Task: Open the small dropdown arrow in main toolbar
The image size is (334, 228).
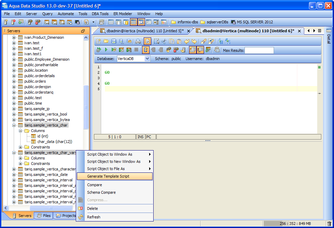Action: (93, 22)
